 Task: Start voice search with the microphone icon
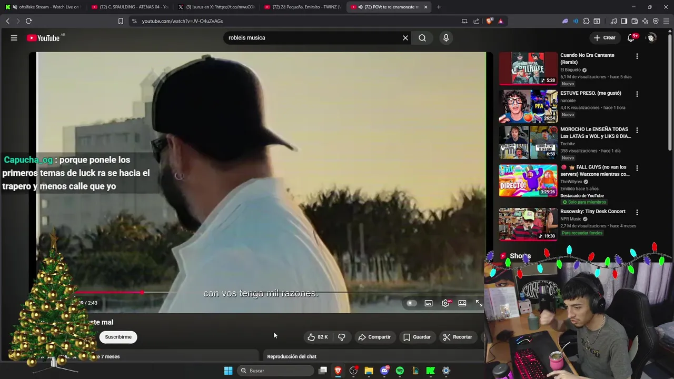446,38
